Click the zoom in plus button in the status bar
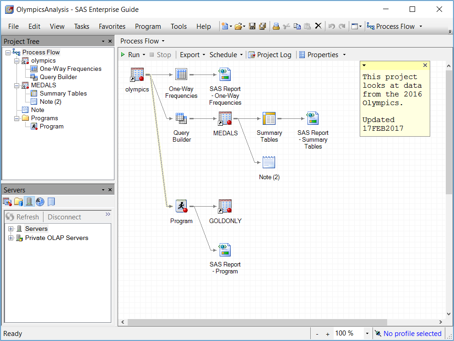This screenshot has width=454, height=341. coord(328,334)
